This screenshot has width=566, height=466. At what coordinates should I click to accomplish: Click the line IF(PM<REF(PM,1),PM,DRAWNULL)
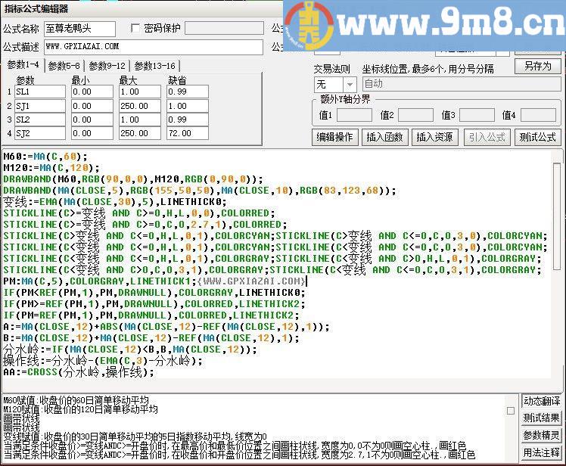154,293
